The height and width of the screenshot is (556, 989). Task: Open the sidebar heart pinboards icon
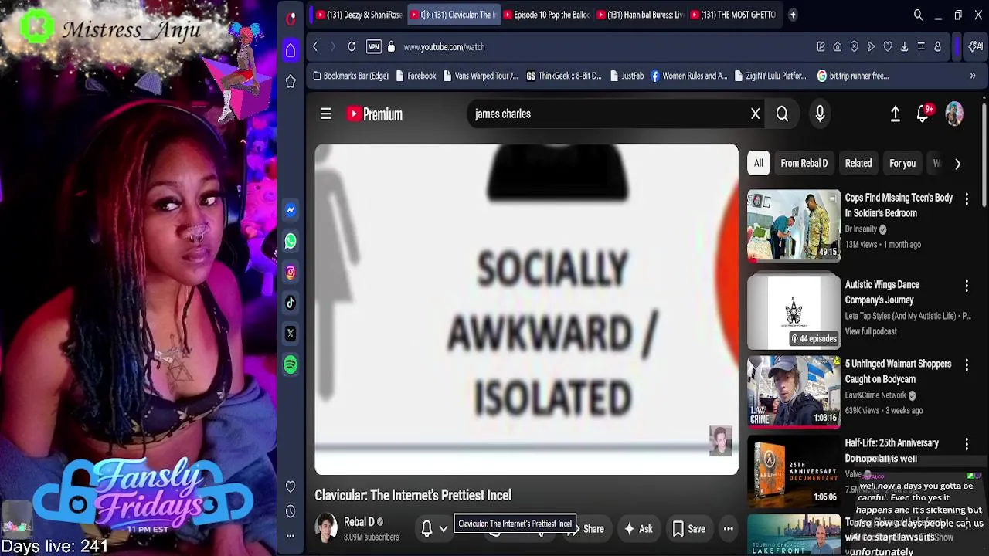pyautogui.click(x=291, y=486)
